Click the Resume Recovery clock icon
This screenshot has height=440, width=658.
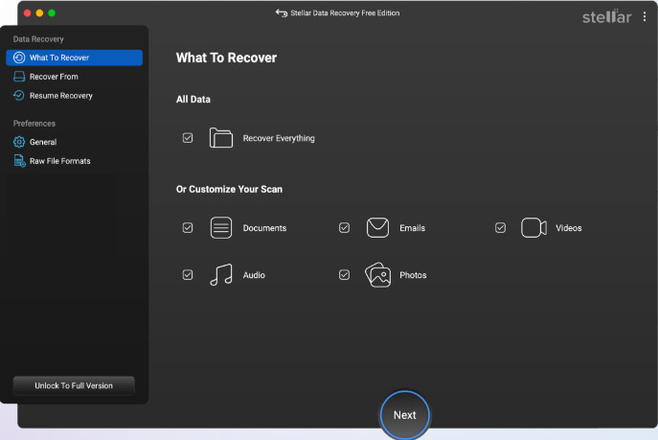19,96
